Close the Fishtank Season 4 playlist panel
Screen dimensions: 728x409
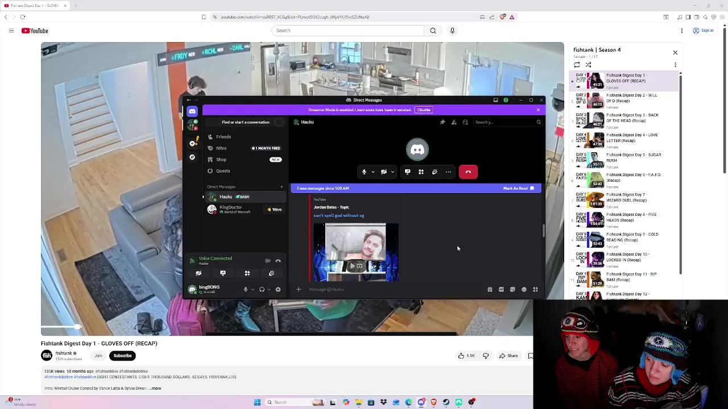tap(675, 53)
